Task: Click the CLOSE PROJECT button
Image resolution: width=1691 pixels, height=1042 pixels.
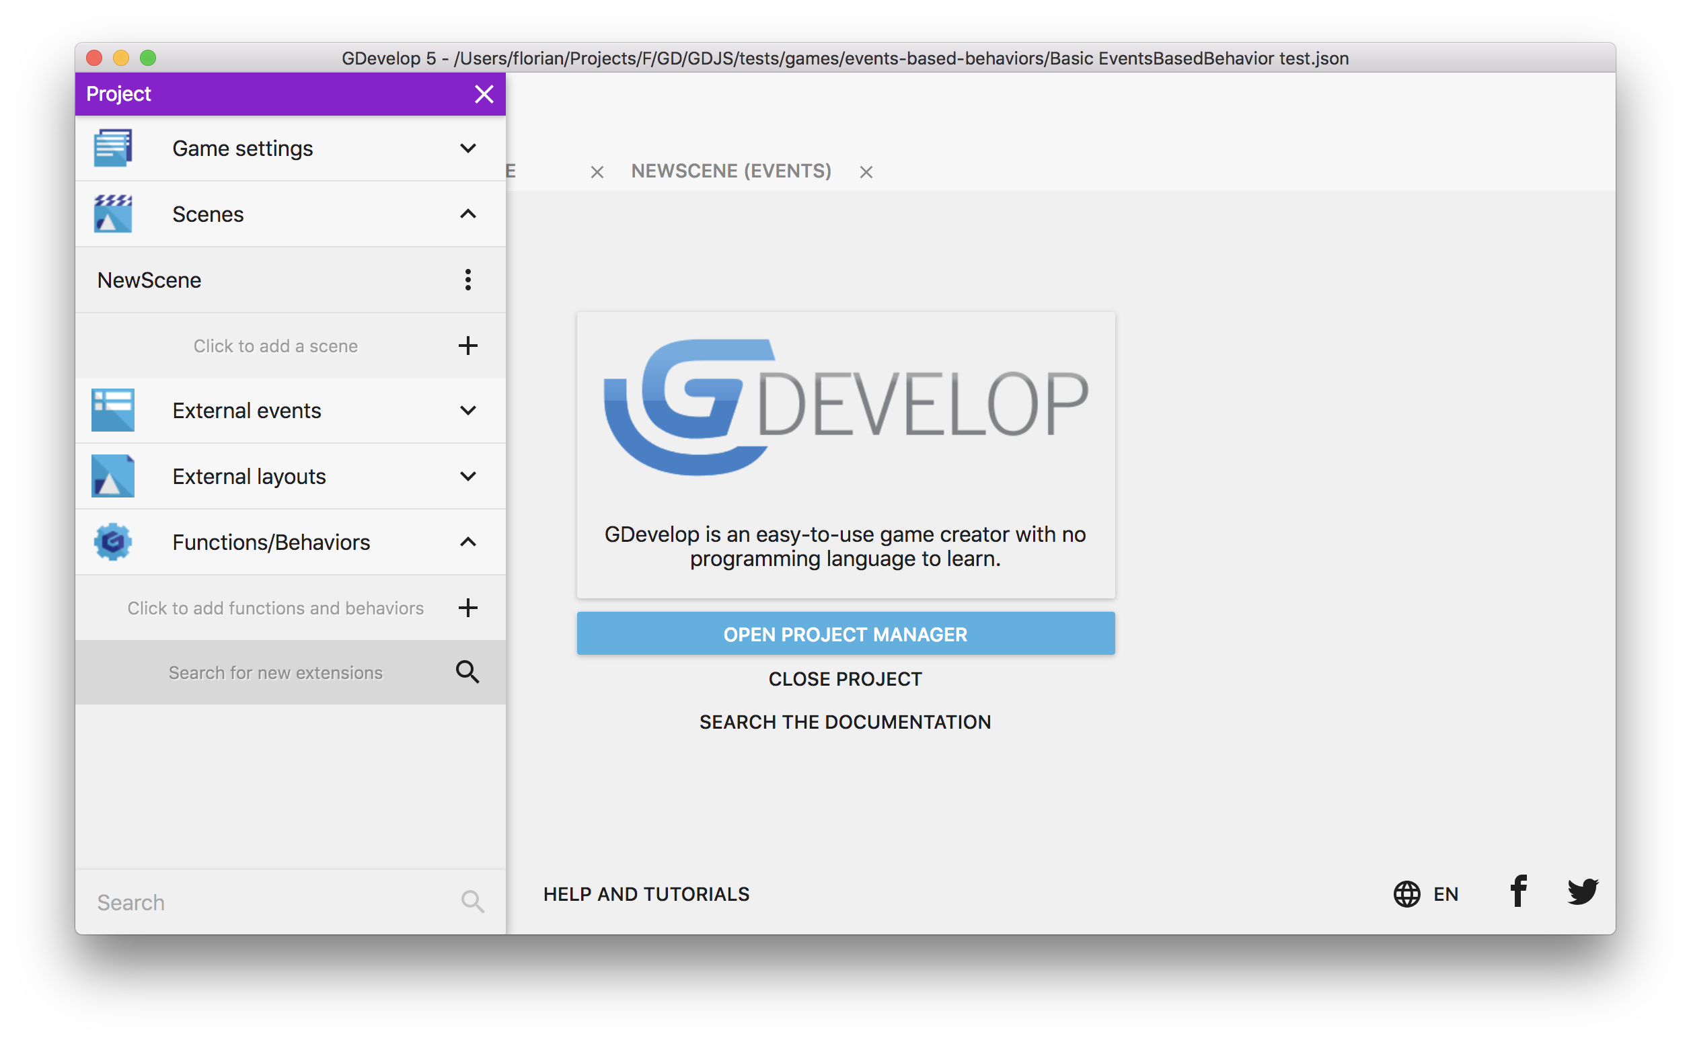Action: pos(845,679)
